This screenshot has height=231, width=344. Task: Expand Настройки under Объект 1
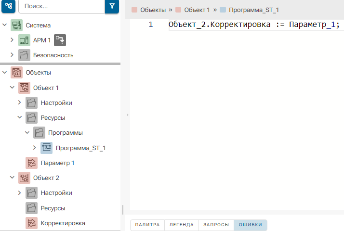20,103
